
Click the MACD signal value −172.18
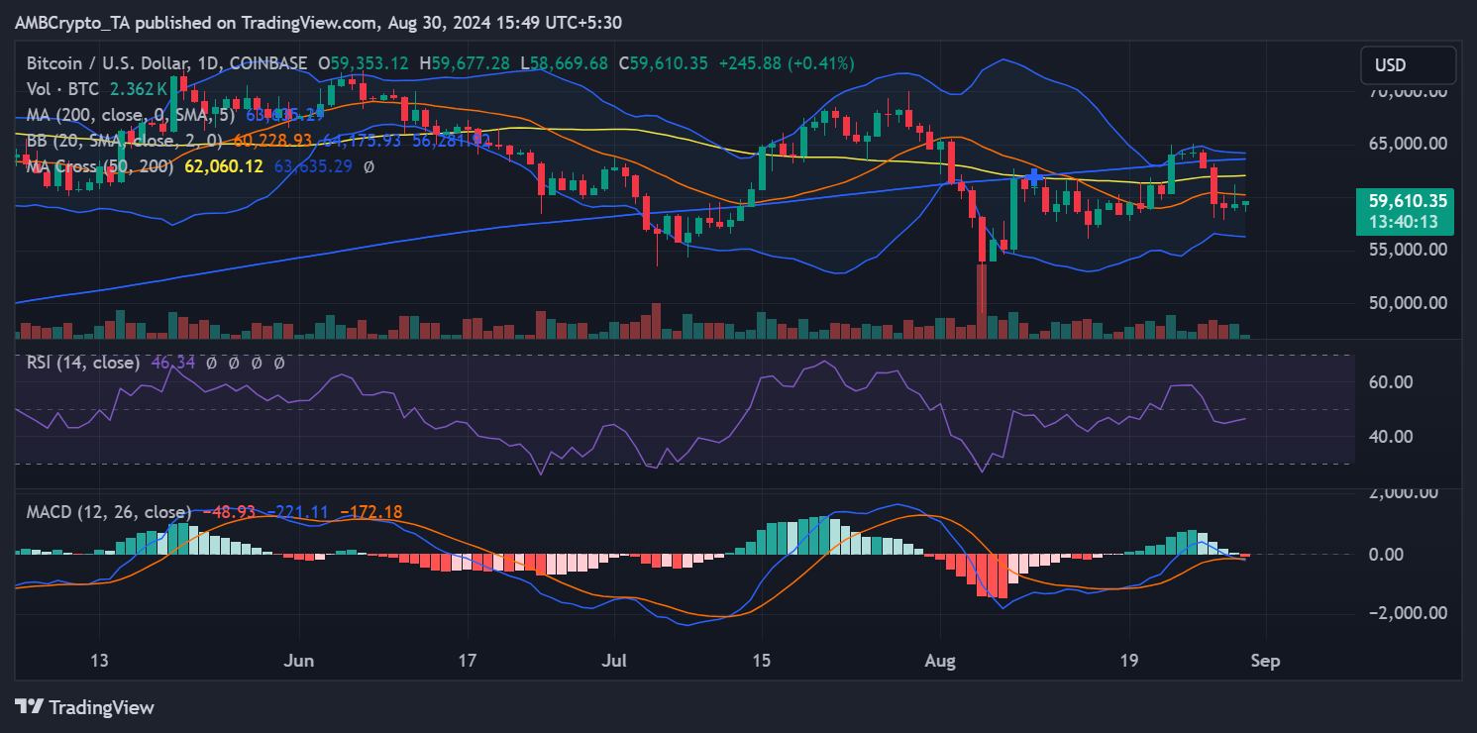pyautogui.click(x=370, y=512)
